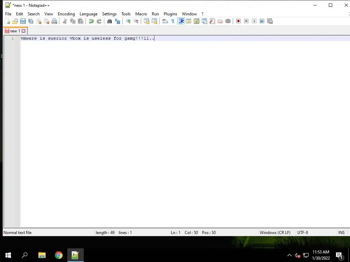The height and width of the screenshot is (262, 350).
Task: Open the Search menu
Action: coord(33,14)
